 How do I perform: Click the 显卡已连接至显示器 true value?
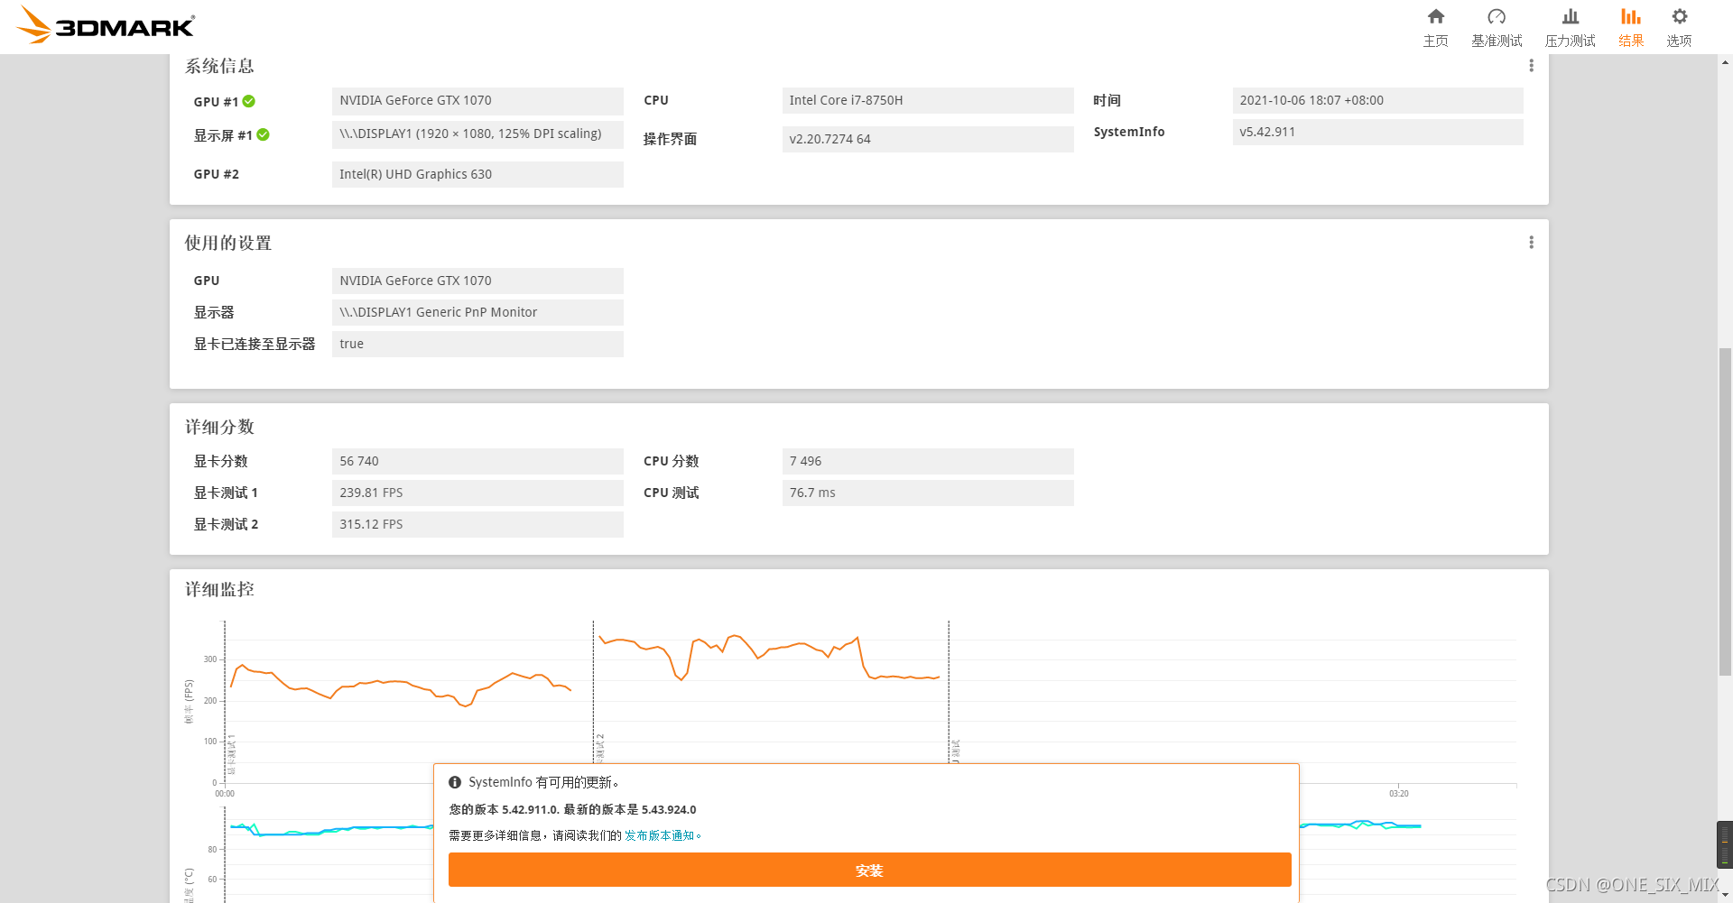tap(477, 344)
